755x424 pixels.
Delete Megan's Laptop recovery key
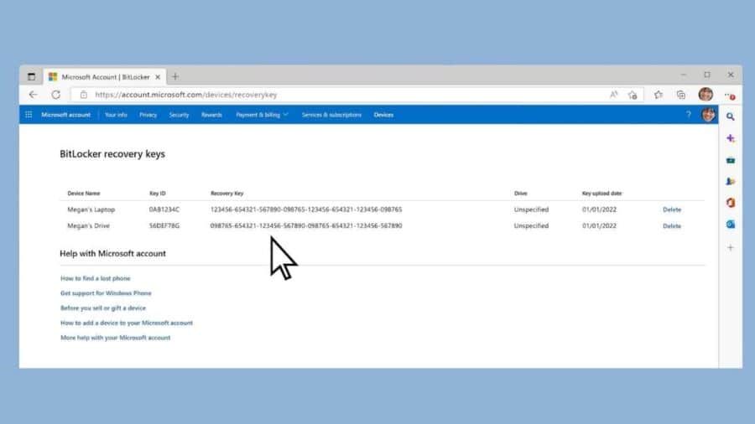click(672, 209)
